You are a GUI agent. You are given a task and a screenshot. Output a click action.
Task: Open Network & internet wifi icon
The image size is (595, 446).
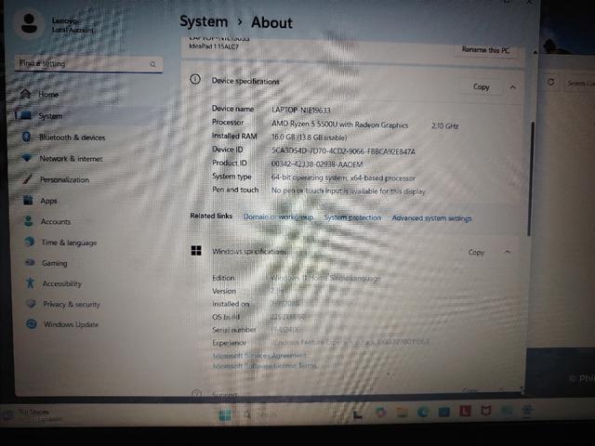[x=27, y=158]
